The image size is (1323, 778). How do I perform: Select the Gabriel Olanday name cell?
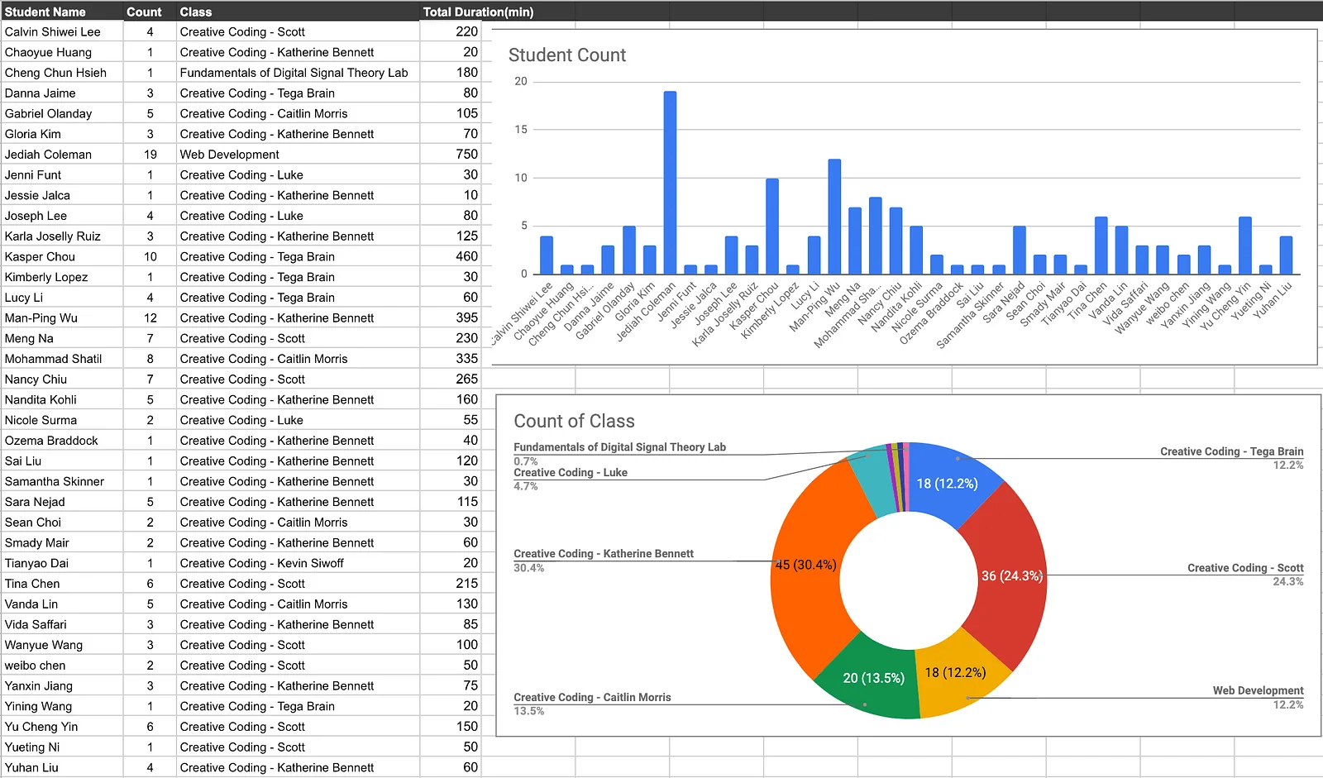pos(62,114)
